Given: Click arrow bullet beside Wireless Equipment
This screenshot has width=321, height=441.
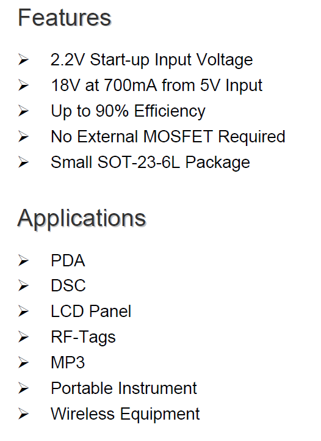Looking at the screenshot, I should pos(23,414).
